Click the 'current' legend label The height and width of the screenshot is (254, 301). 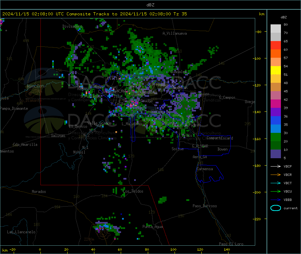291,208
